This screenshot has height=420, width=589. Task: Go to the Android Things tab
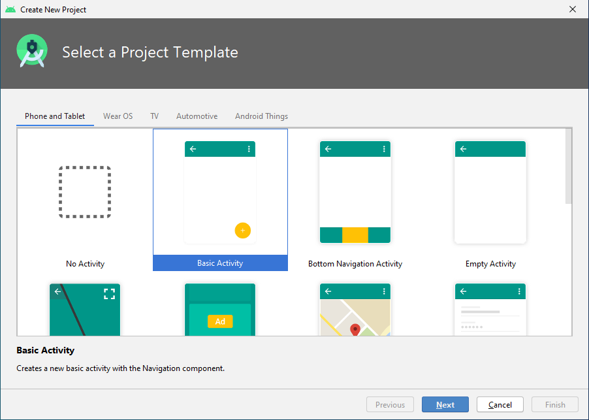(x=261, y=116)
